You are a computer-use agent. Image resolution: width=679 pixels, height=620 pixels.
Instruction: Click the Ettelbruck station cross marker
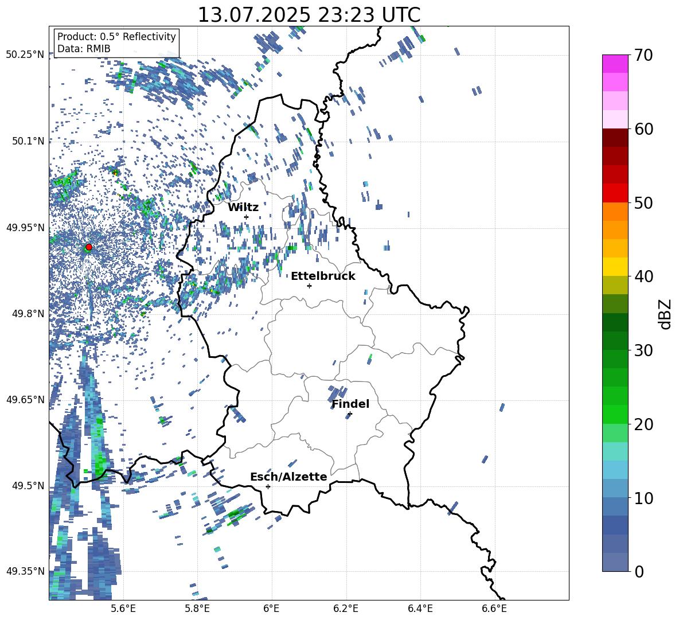(309, 286)
